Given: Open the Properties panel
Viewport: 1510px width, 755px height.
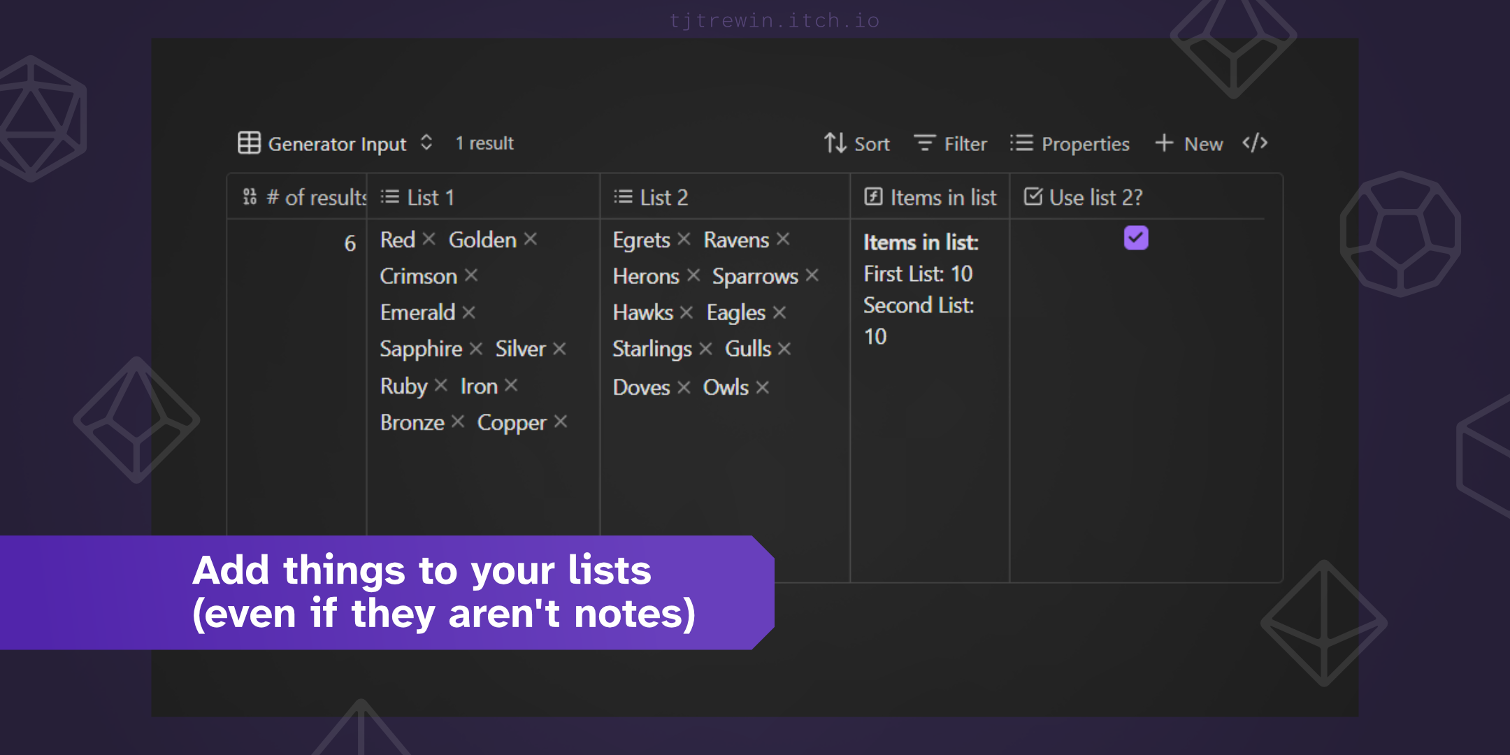Looking at the screenshot, I should tap(1070, 143).
